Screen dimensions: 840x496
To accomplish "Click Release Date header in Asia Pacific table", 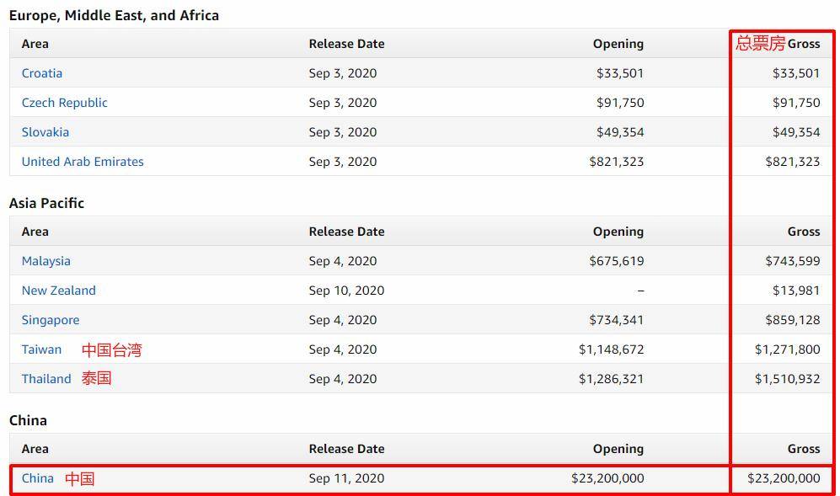I will (x=346, y=232).
